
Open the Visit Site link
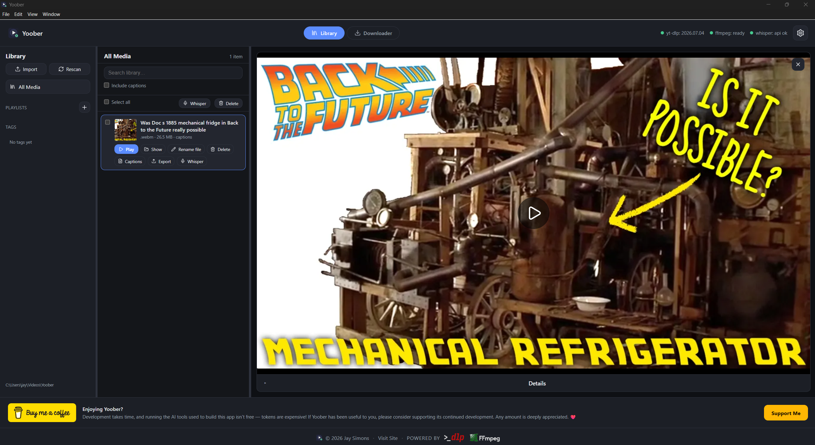[x=388, y=438]
